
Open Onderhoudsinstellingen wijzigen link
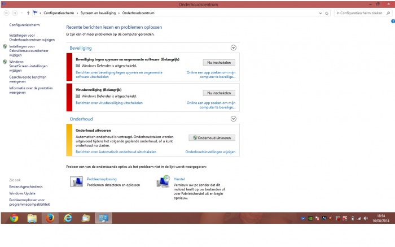(210, 152)
